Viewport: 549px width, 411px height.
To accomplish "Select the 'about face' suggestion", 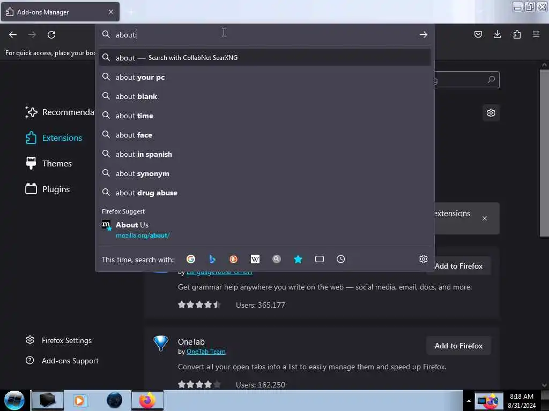I will pyautogui.click(x=265, y=134).
